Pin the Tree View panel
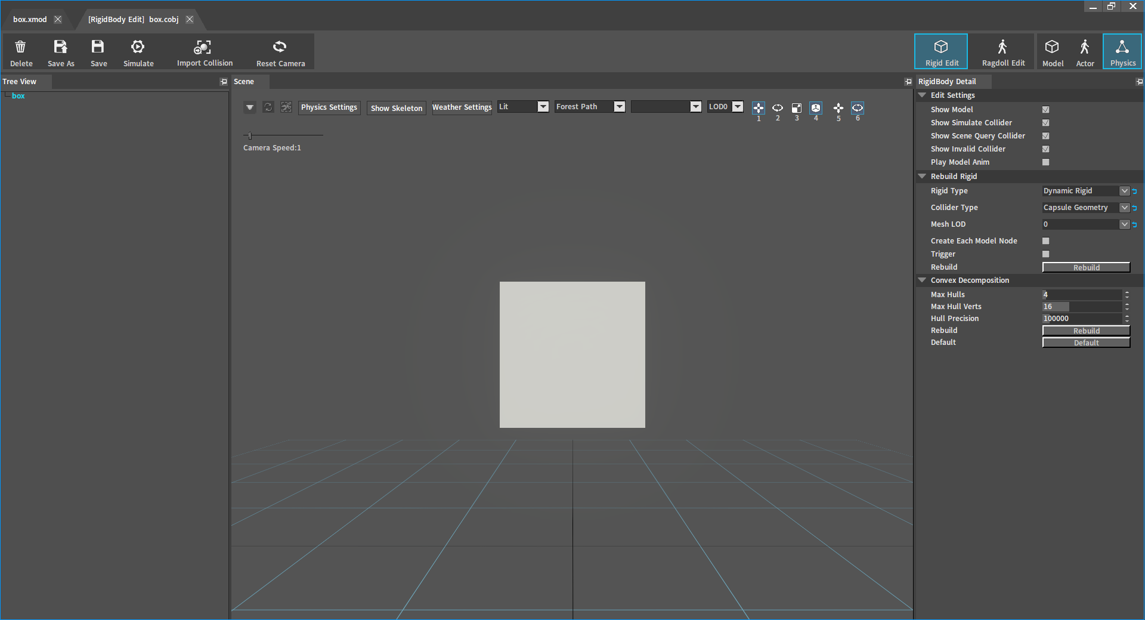 point(224,82)
